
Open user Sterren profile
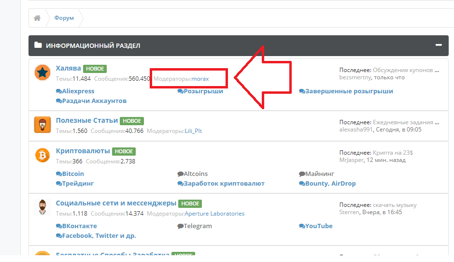point(349,212)
